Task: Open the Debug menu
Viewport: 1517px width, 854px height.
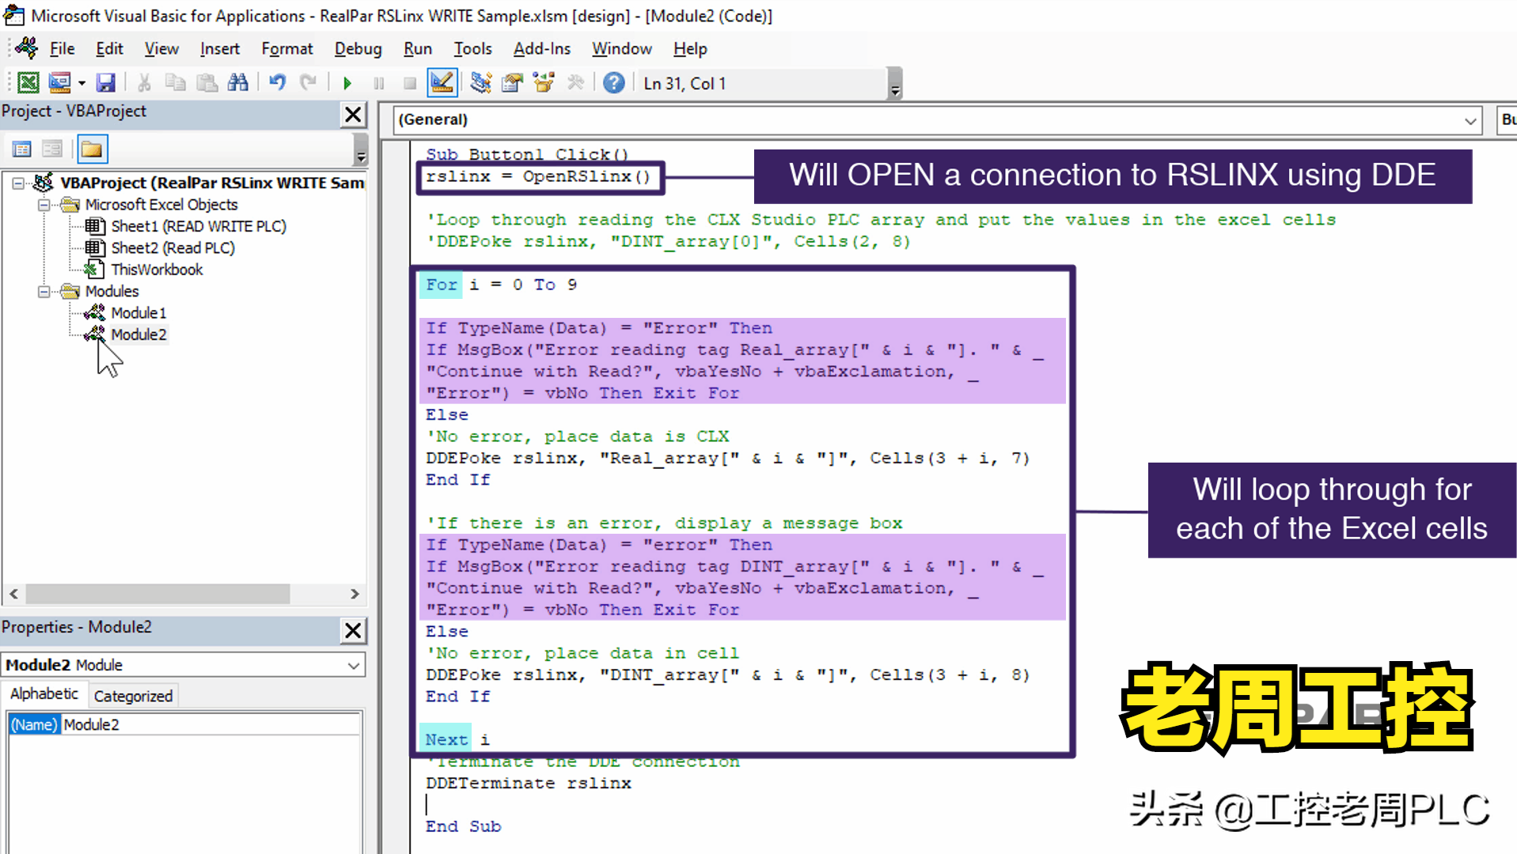Action: click(358, 49)
